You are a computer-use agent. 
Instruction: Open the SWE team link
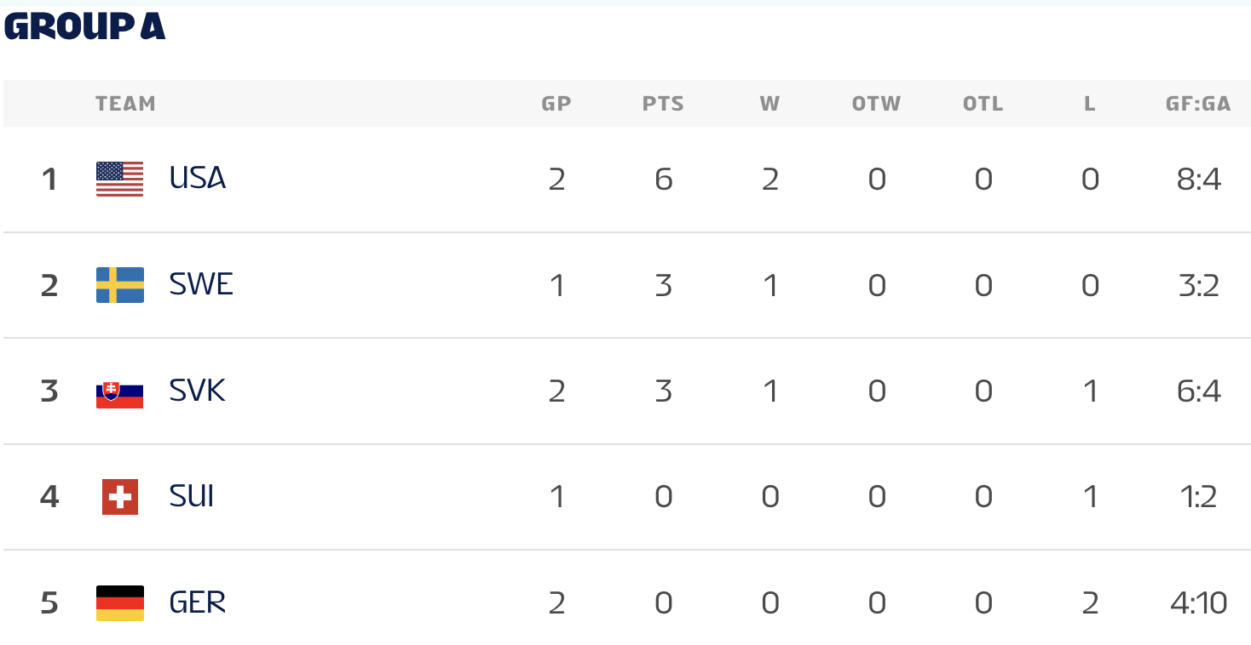pyautogui.click(x=201, y=285)
